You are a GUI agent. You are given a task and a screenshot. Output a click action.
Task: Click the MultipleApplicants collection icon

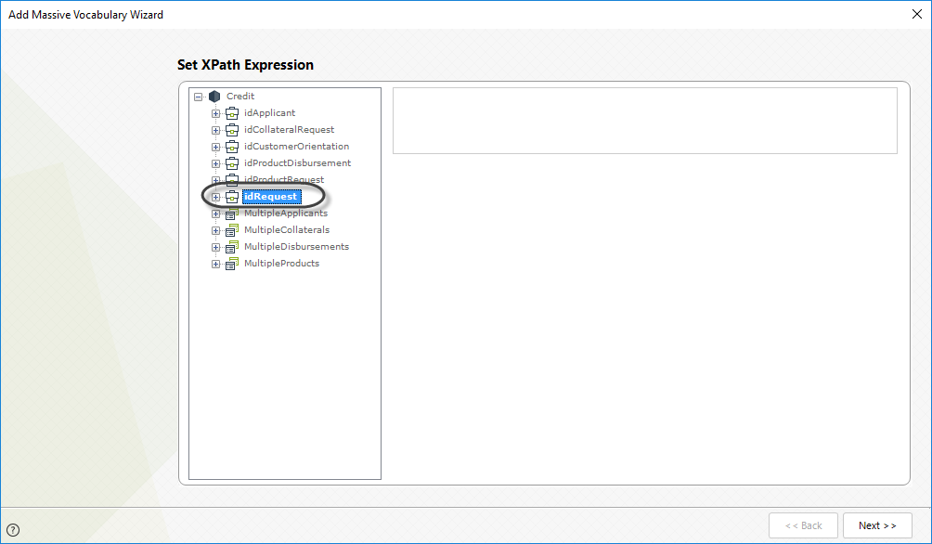click(232, 214)
